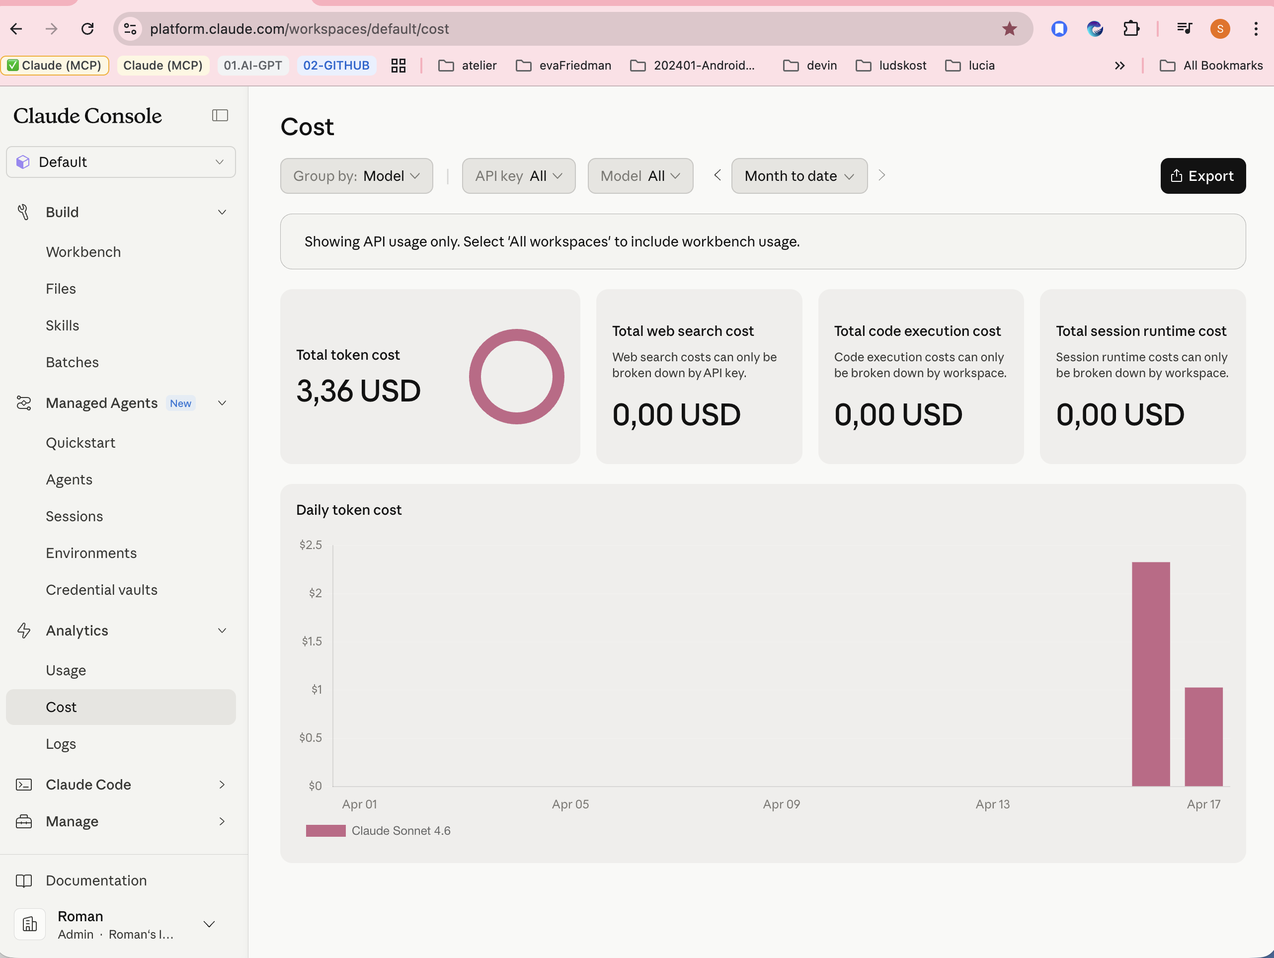Open the media controls icon
This screenshot has height=958, width=1274.
[1184, 29]
